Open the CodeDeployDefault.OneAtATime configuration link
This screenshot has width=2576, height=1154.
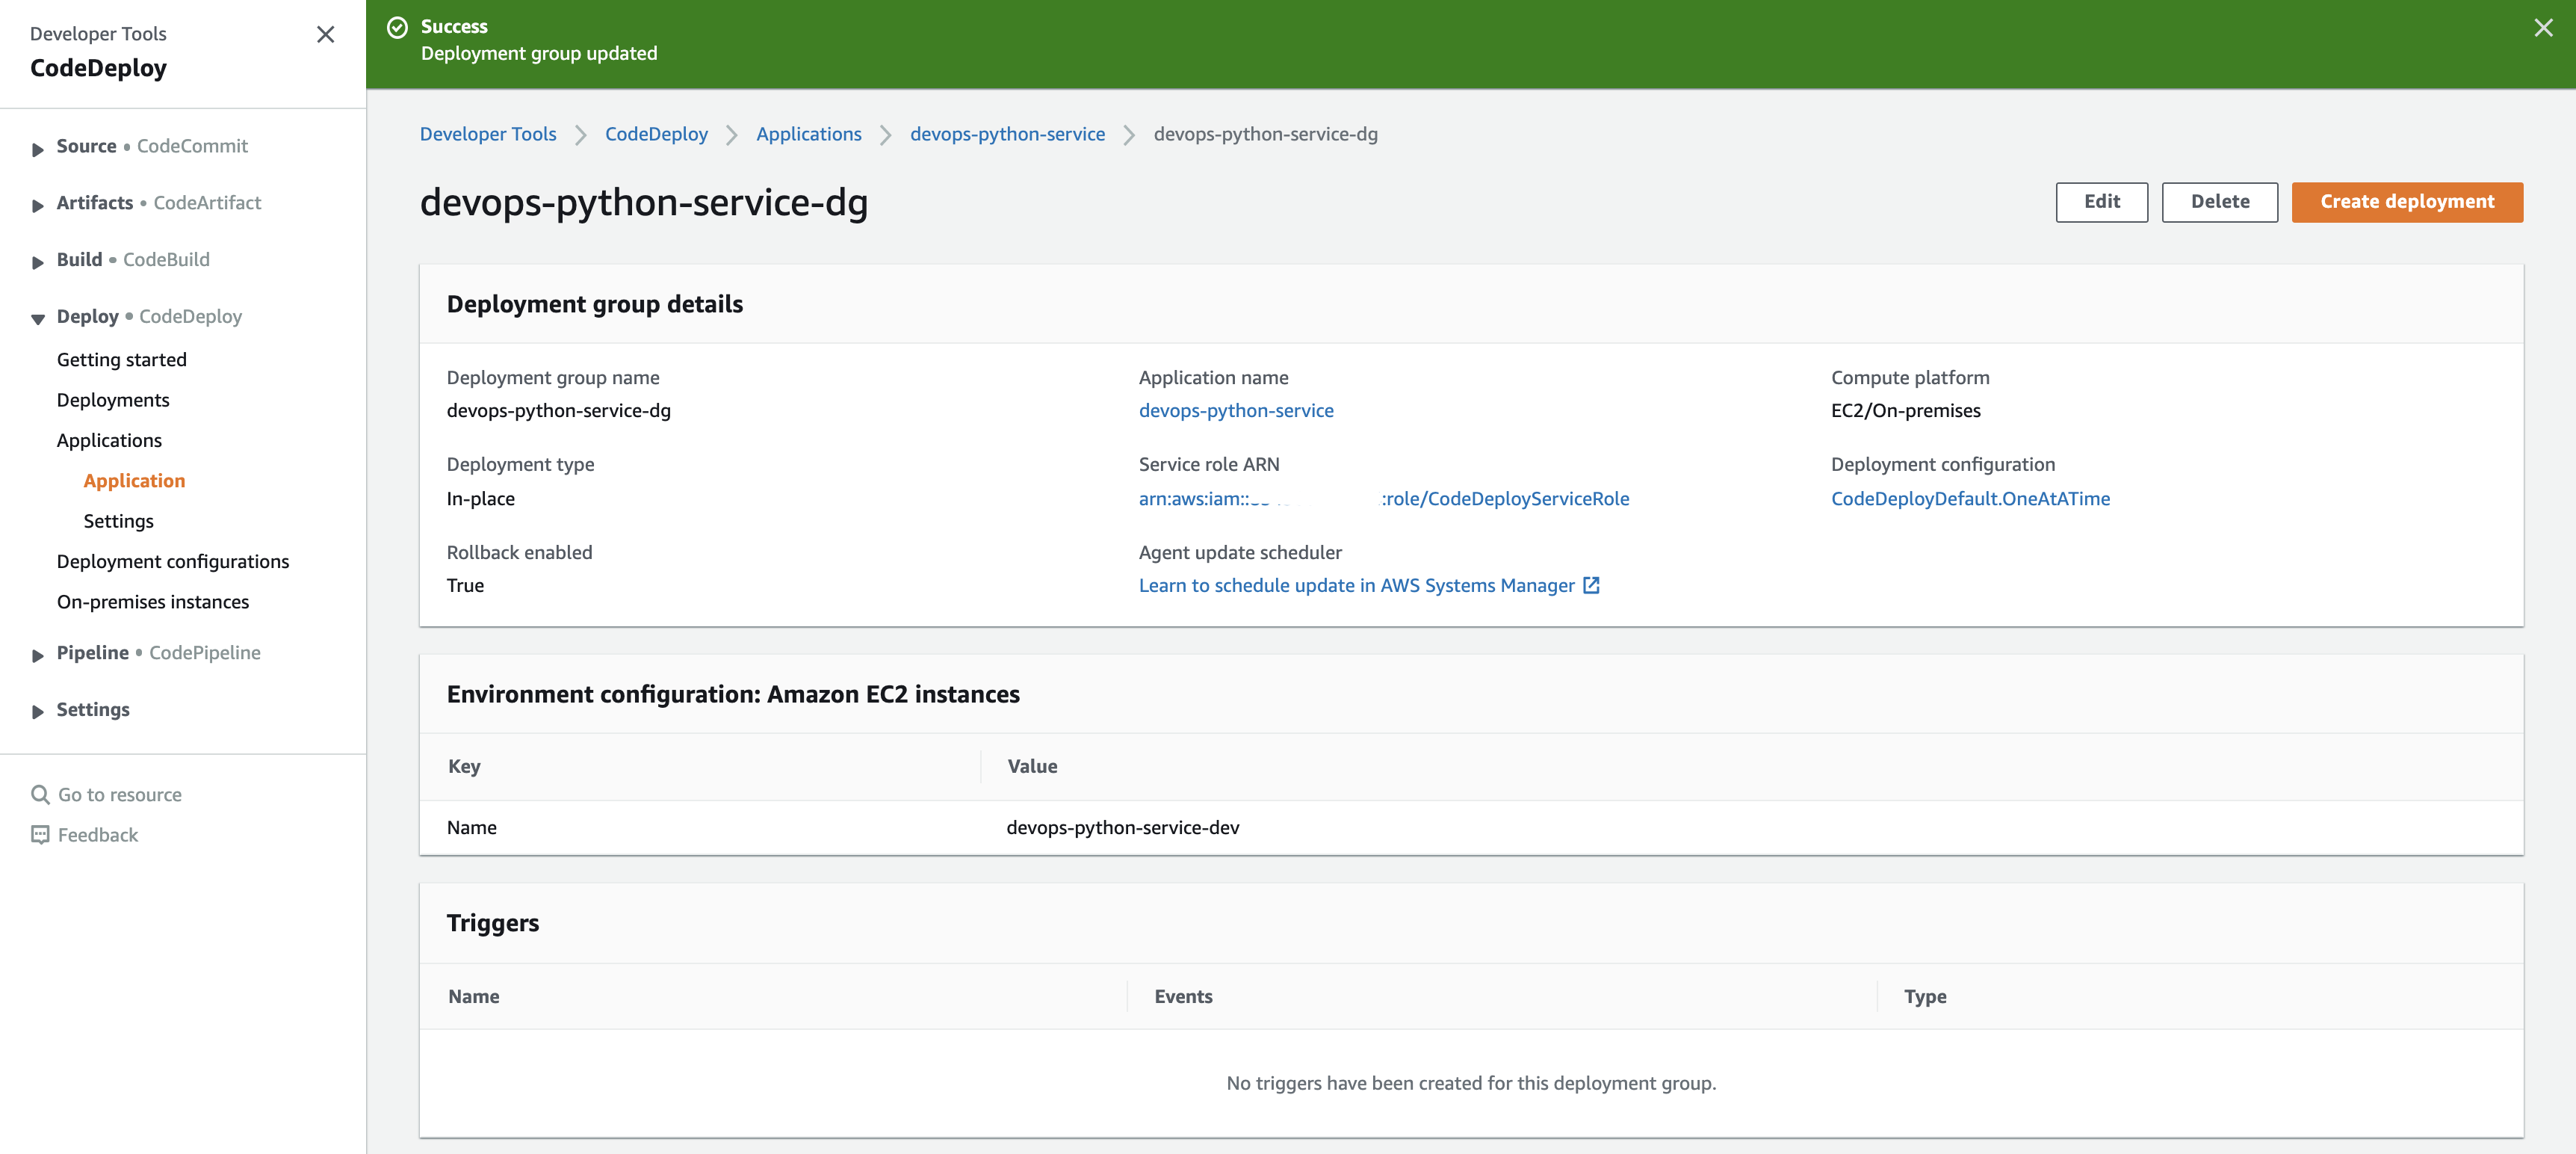pyautogui.click(x=1970, y=498)
